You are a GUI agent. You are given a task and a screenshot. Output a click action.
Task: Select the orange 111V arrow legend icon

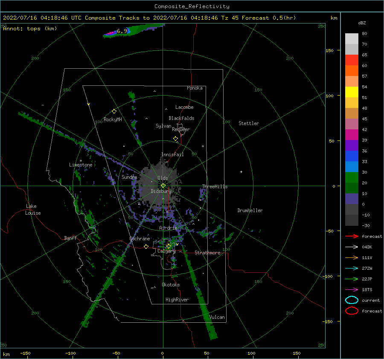pyautogui.click(x=352, y=257)
